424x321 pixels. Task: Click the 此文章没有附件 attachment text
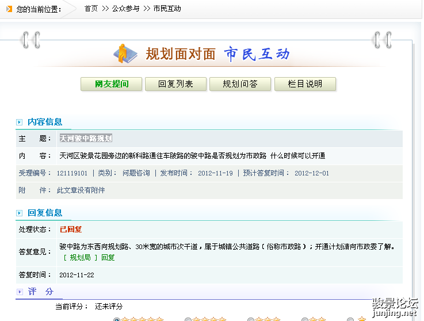coord(81,190)
